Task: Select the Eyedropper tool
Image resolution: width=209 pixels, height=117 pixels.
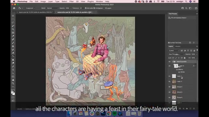Action: pos(13,36)
